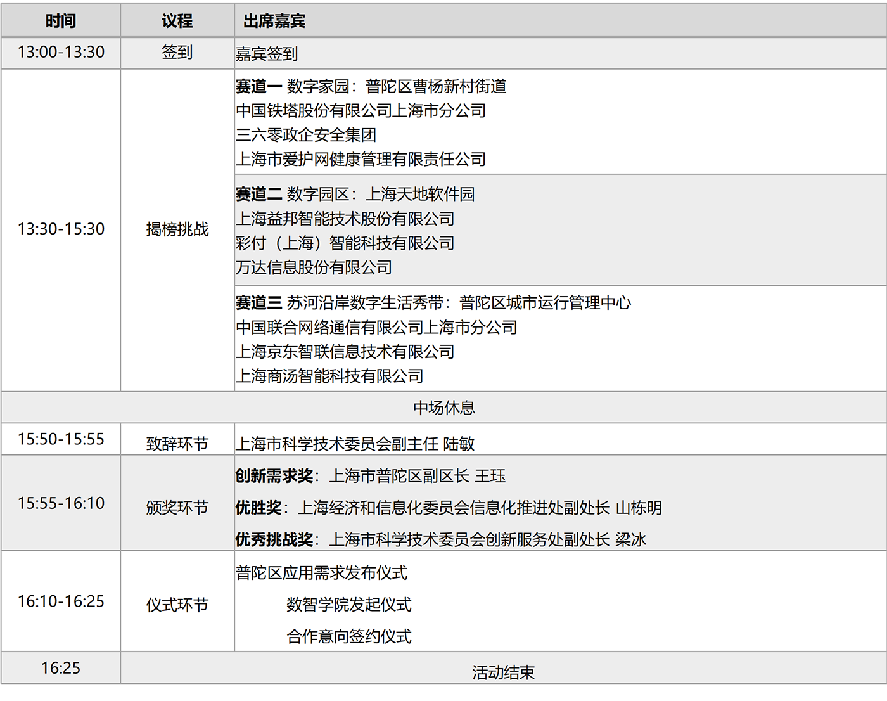887x701 pixels.
Task: Click the 中场休息 row
Action: [443, 408]
